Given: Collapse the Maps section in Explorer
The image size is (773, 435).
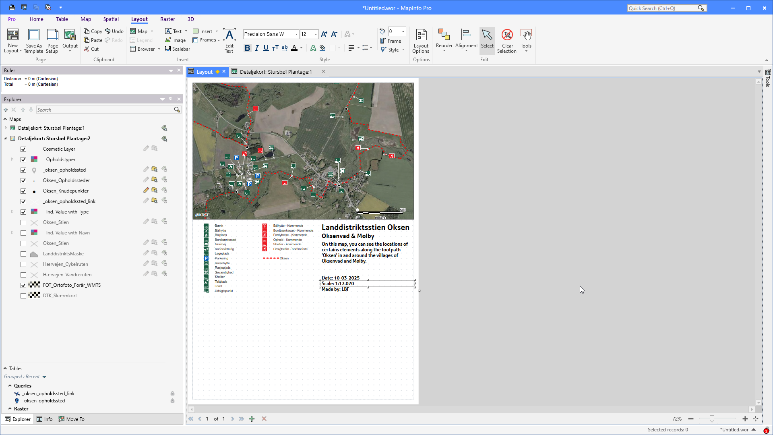Looking at the screenshot, I should (5, 119).
